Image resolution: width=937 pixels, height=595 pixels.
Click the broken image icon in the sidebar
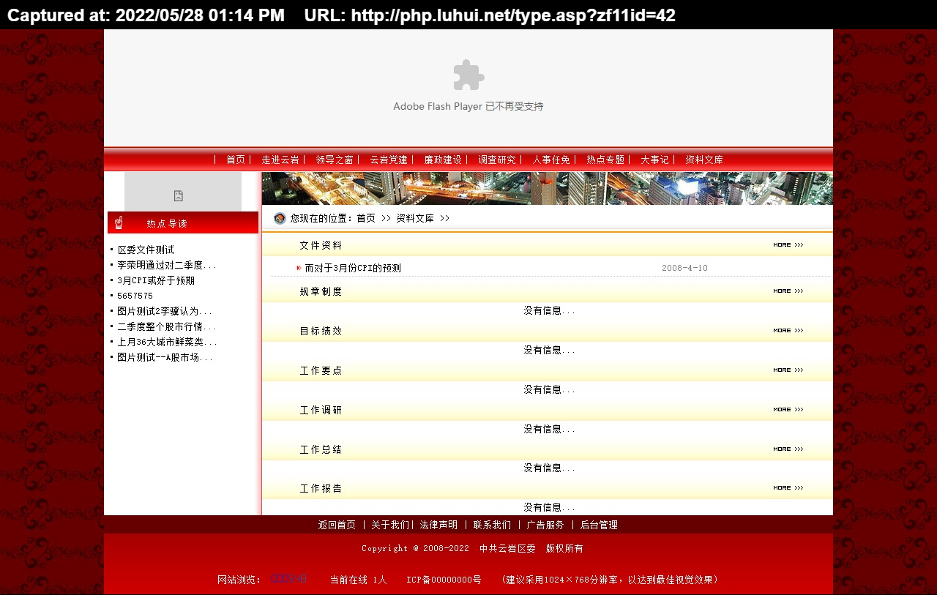(178, 195)
